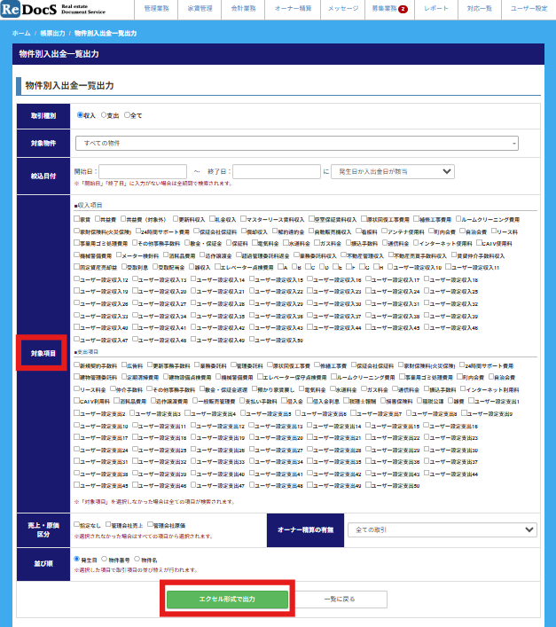
Task: Check the 損害保険料 checkbox
Action: (383, 401)
